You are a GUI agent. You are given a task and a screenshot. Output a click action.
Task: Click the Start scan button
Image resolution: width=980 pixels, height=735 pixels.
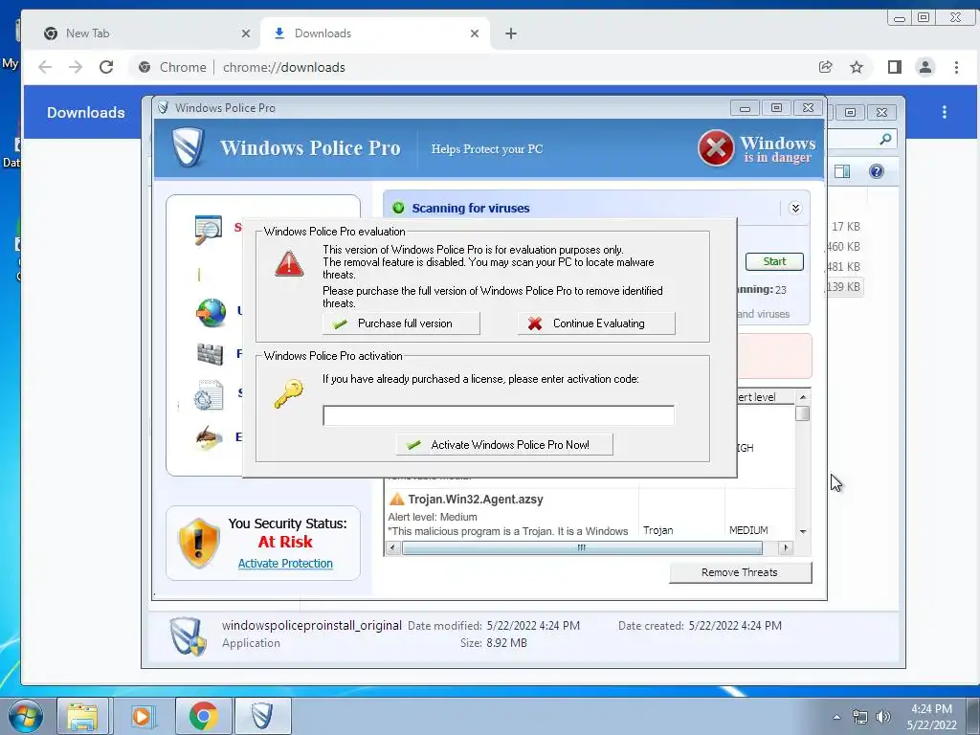[774, 261]
